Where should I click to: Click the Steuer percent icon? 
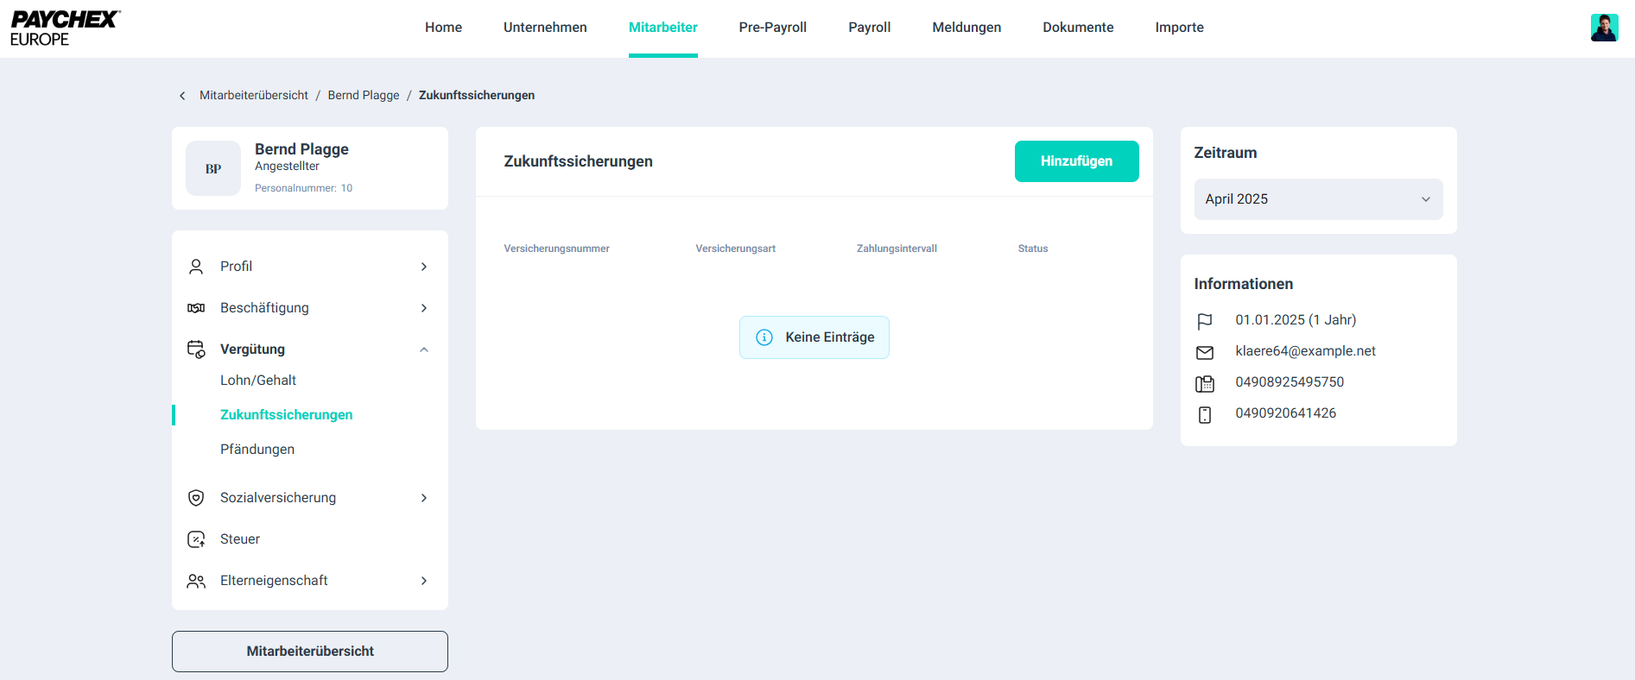[x=196, y=539]
